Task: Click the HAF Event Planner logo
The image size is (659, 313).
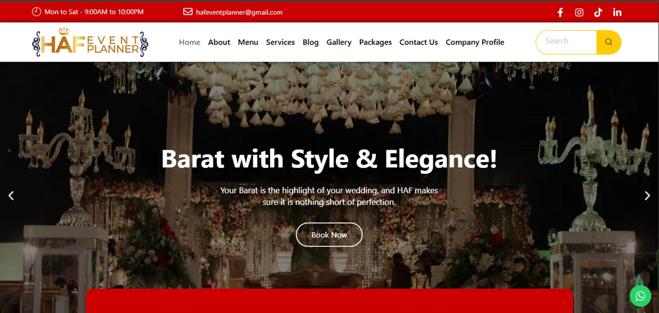Action: (90, 43)
